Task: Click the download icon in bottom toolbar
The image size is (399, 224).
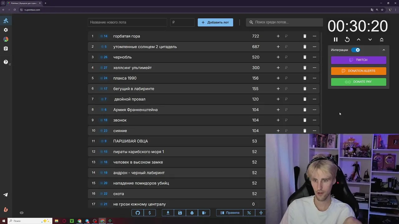Action: [x=168, y=213]
